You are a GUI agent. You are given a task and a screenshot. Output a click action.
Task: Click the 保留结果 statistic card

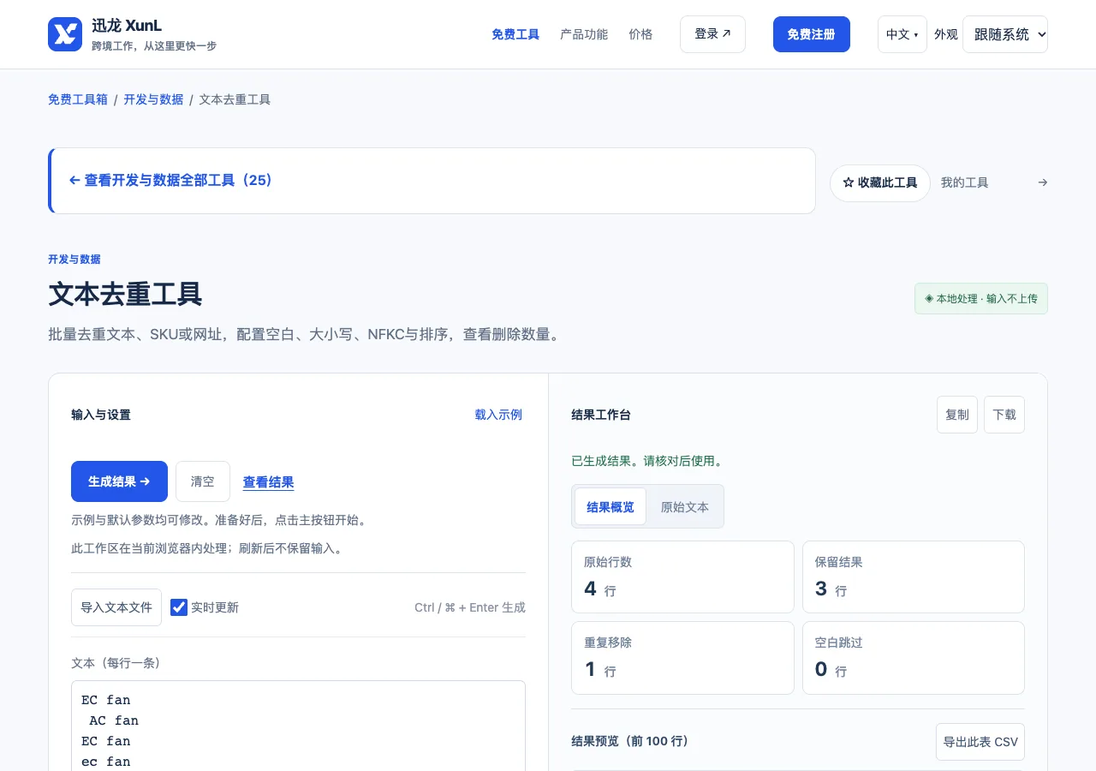point(914,577)
